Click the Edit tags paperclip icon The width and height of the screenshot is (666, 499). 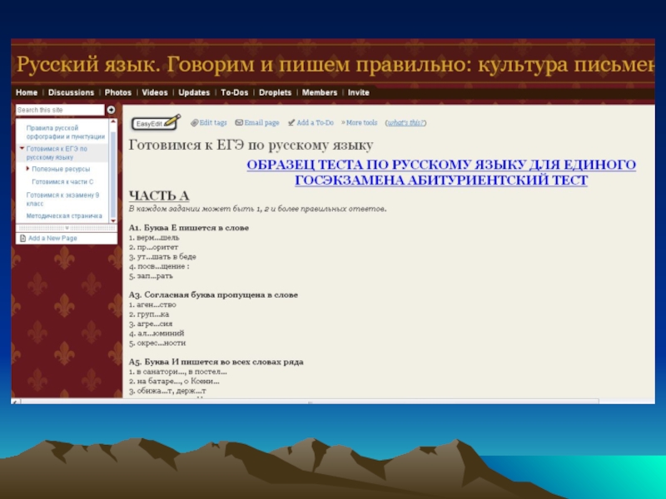tap(195, 122)
